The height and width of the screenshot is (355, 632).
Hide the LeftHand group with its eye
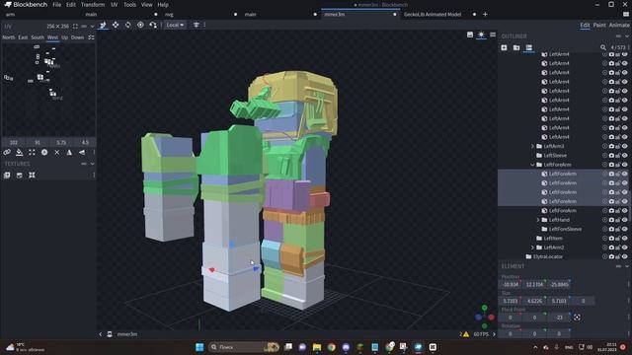point(625,220)
